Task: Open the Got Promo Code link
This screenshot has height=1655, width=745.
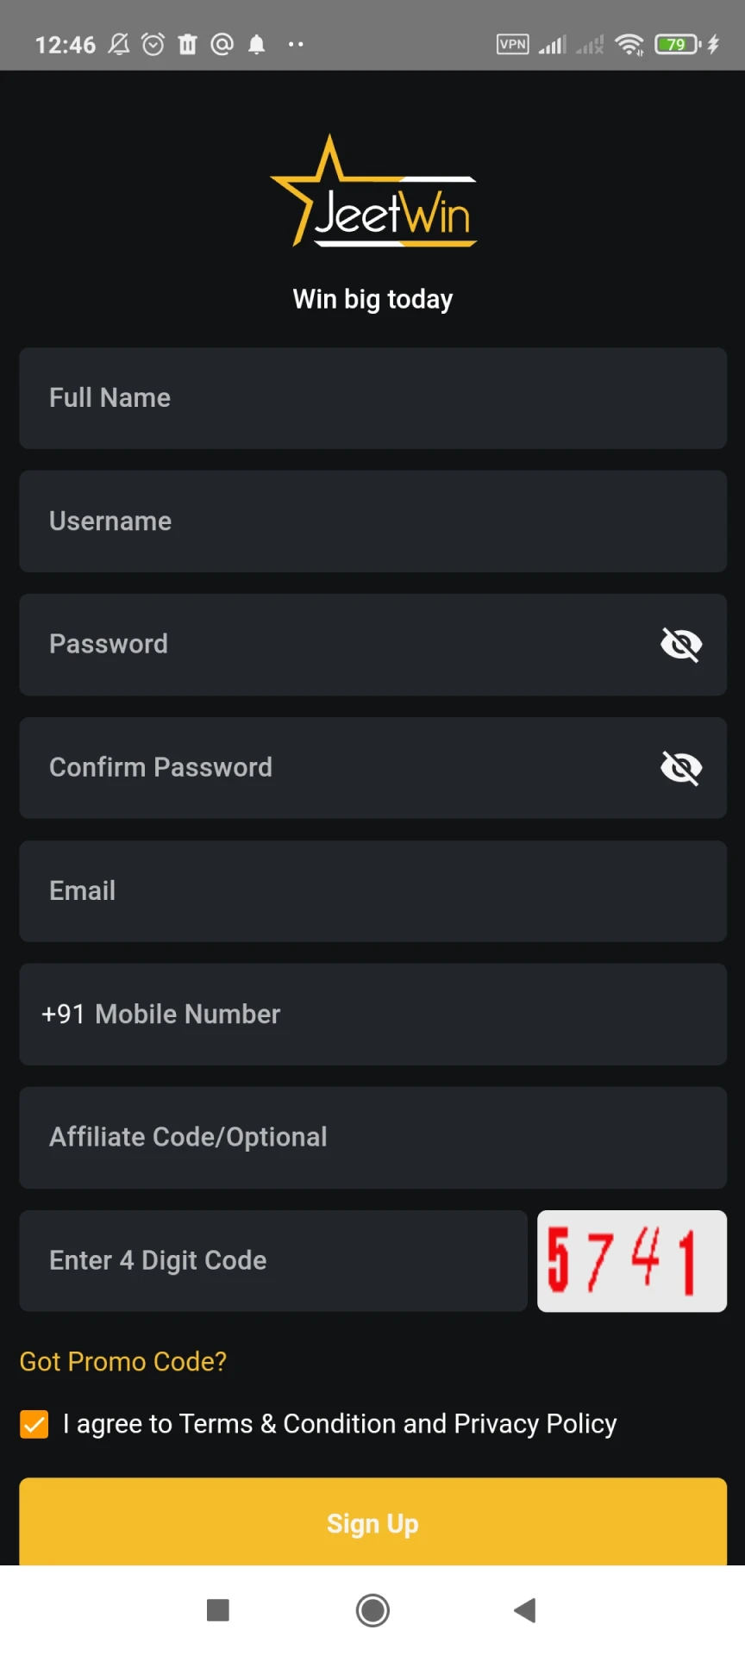Action: pos(122,1361)
